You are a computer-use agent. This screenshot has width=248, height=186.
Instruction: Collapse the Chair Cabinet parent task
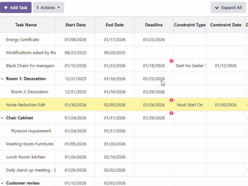pyautogui.click(x=2, y=118)
